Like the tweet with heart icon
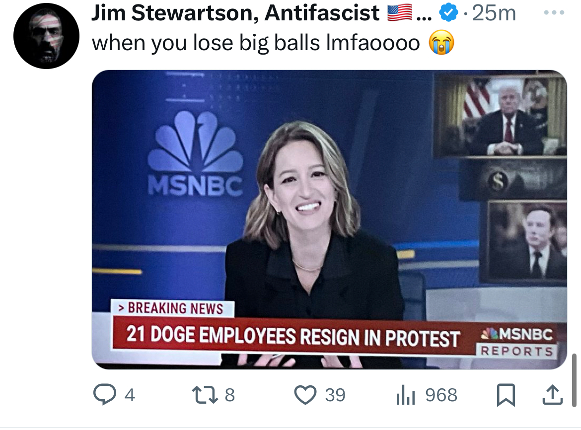581x430 pixels. click(x=305, y=395)
